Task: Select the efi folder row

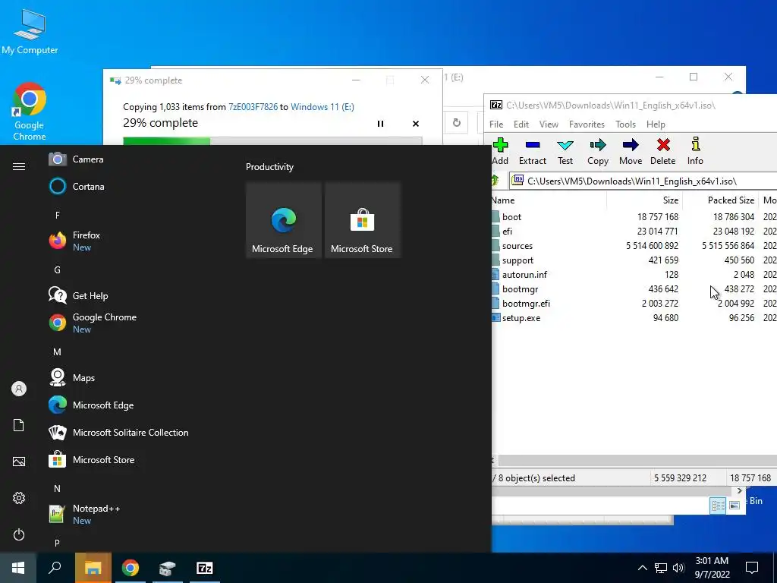Action: point(634,231)
